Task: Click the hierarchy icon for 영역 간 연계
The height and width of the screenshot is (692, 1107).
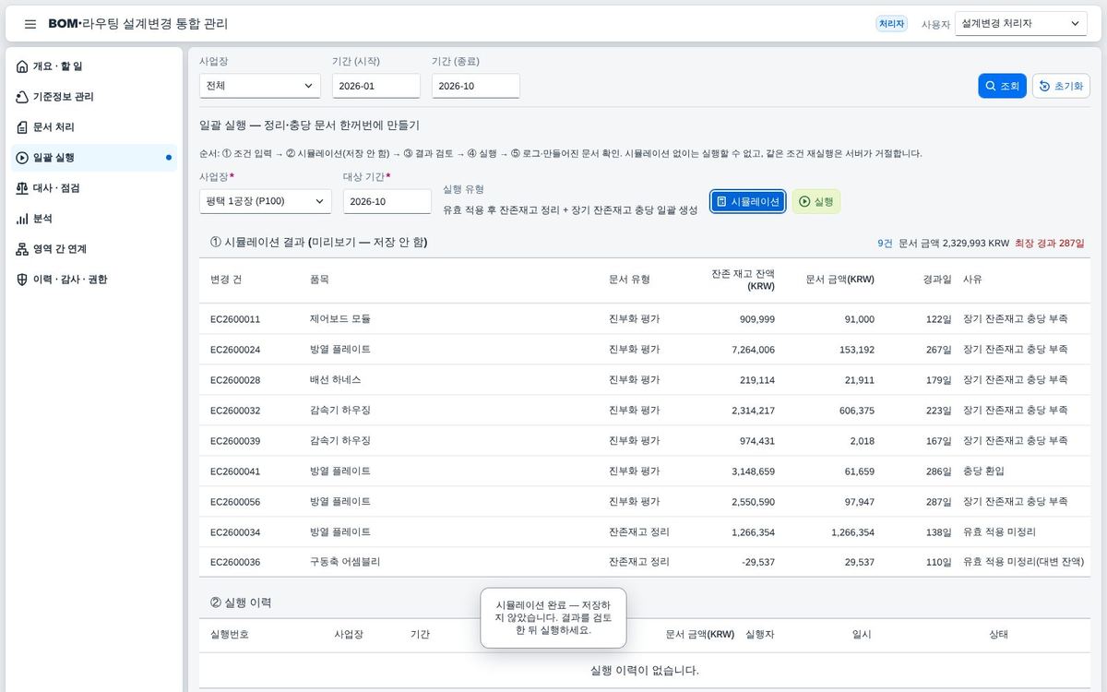Action: click(x=22, y=249)
